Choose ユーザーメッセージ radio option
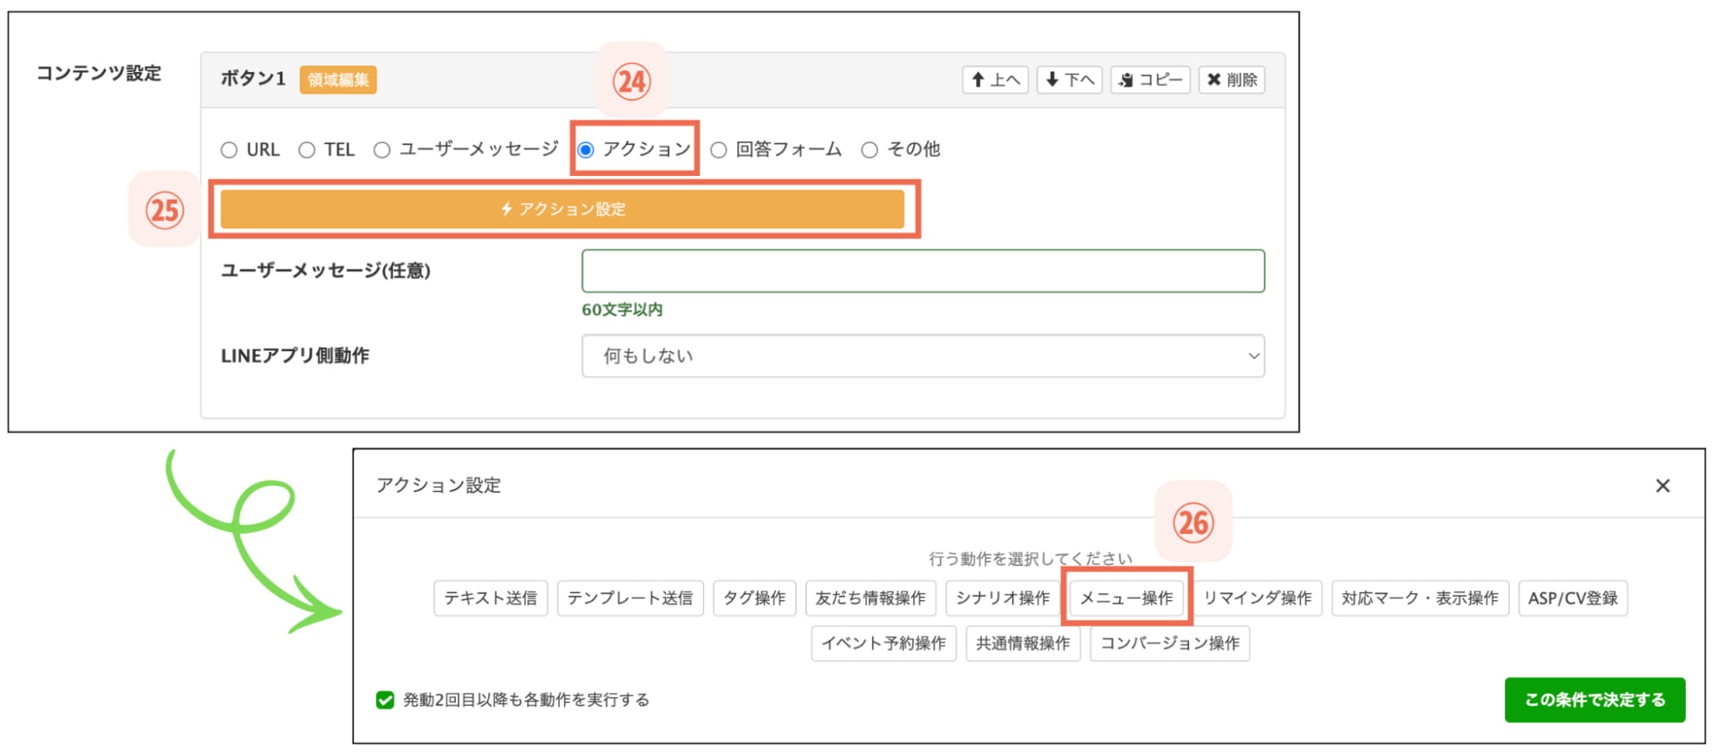Screen dimensions: 1716x753 [382, 150]
